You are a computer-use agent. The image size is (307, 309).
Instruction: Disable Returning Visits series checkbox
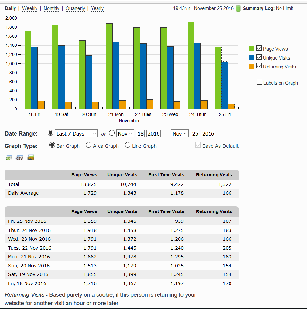(x=259, y=66)
